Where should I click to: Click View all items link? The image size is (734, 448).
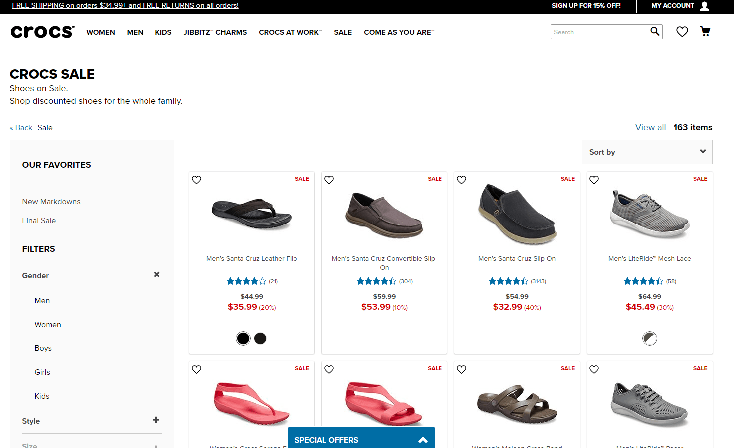coord(650,127)
